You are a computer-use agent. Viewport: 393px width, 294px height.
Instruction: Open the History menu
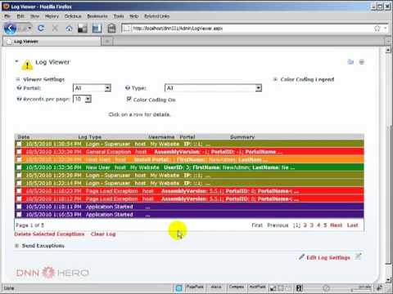52,16
